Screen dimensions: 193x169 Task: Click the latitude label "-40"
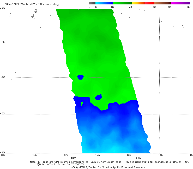click(x=2, y=152)
